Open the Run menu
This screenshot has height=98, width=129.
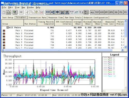(x=23, y=7)
